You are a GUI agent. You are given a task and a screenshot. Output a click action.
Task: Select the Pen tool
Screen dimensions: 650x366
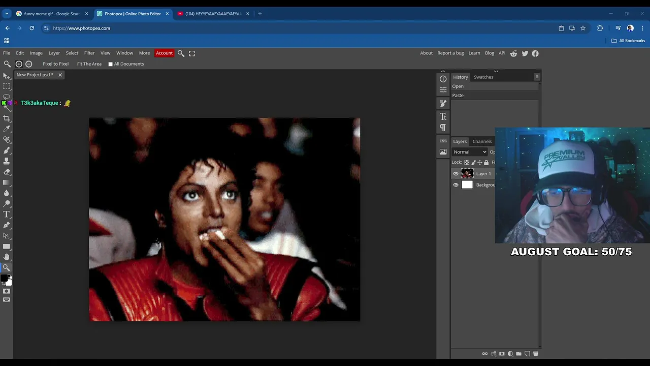6,225
